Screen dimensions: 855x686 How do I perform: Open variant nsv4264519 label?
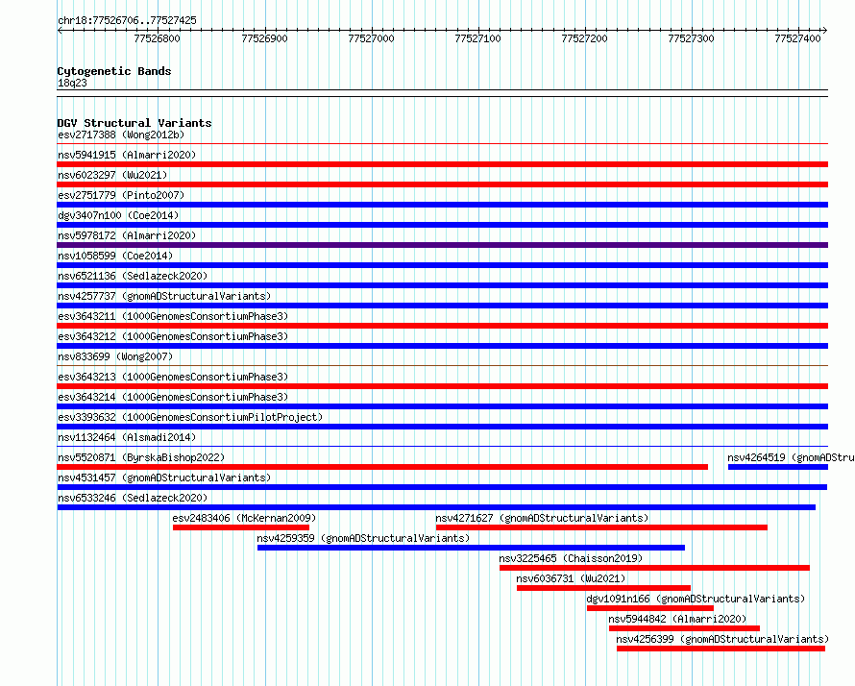pos(791,457)
